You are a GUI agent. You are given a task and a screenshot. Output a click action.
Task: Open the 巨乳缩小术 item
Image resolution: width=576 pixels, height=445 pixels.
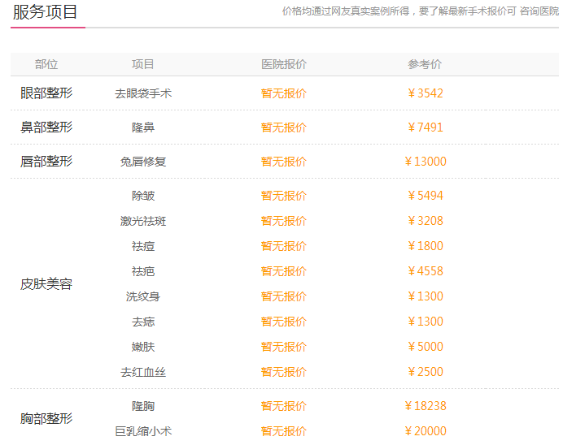tap(143, 431)
